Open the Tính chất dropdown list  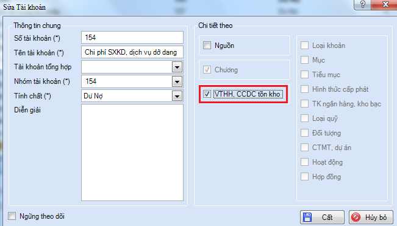pyautogui.click(x=177, y=96)
